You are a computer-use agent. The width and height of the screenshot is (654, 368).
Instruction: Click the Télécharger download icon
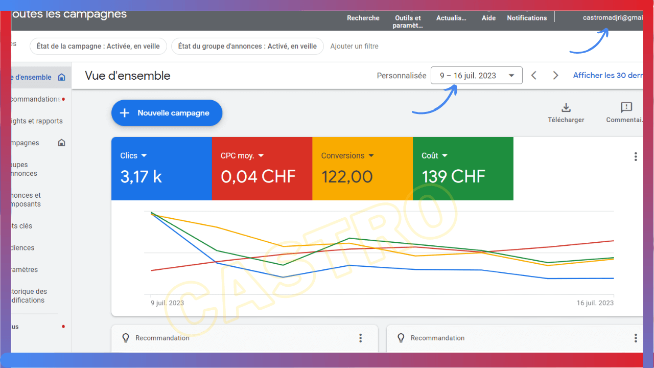(x=566, y=107)
